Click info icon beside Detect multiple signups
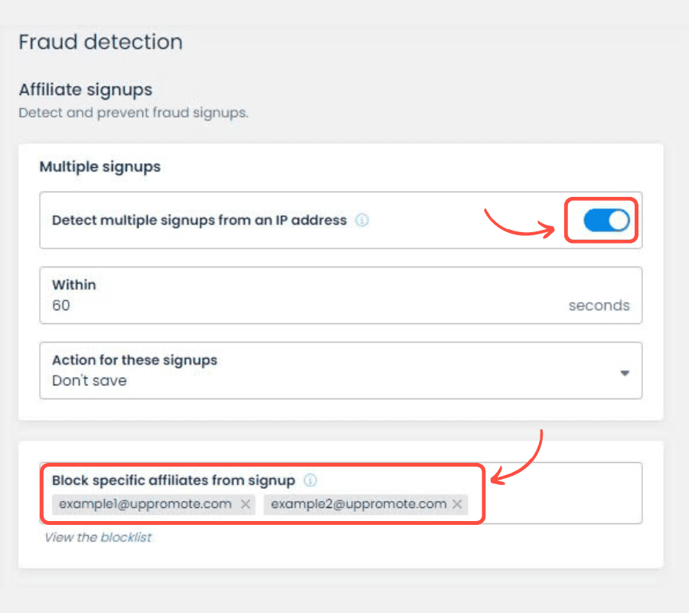689x613 pixels. (x=362, y=221)
